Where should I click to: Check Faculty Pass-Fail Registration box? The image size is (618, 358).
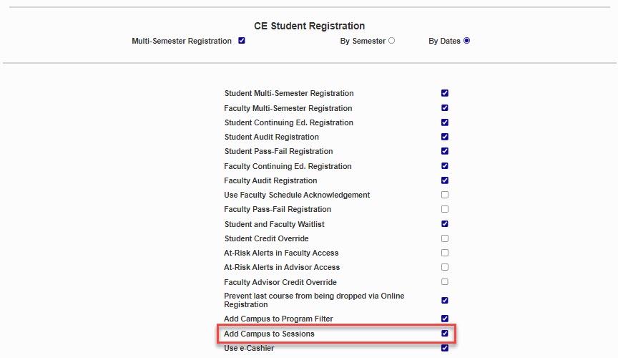445,209
